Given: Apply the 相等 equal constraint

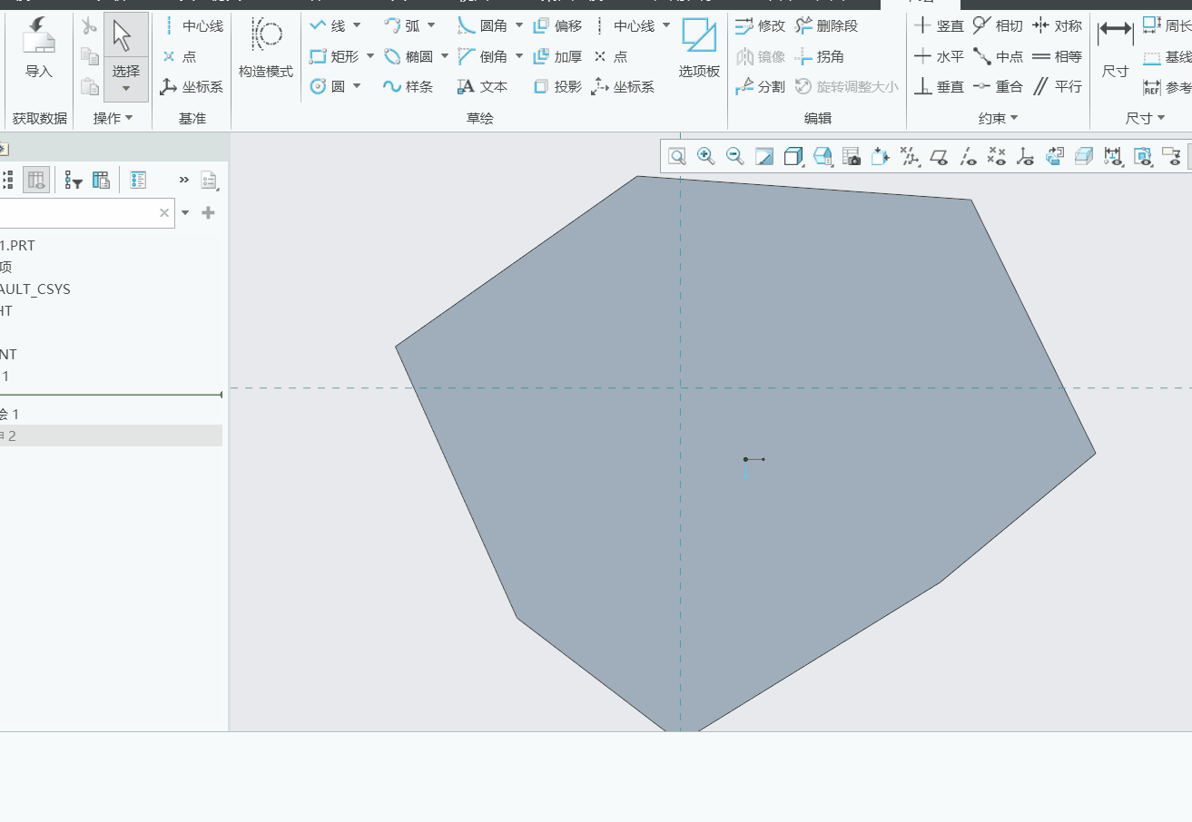Looking at the screenshot, I should 1057,56.
